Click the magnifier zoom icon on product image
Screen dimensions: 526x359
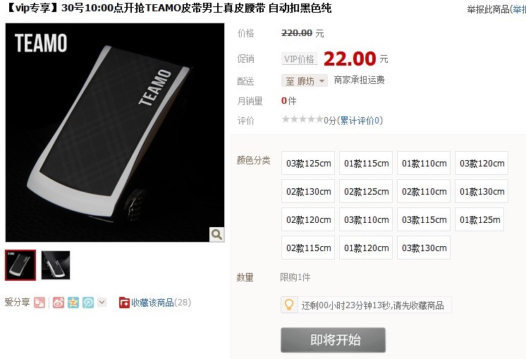click(216, 235)
